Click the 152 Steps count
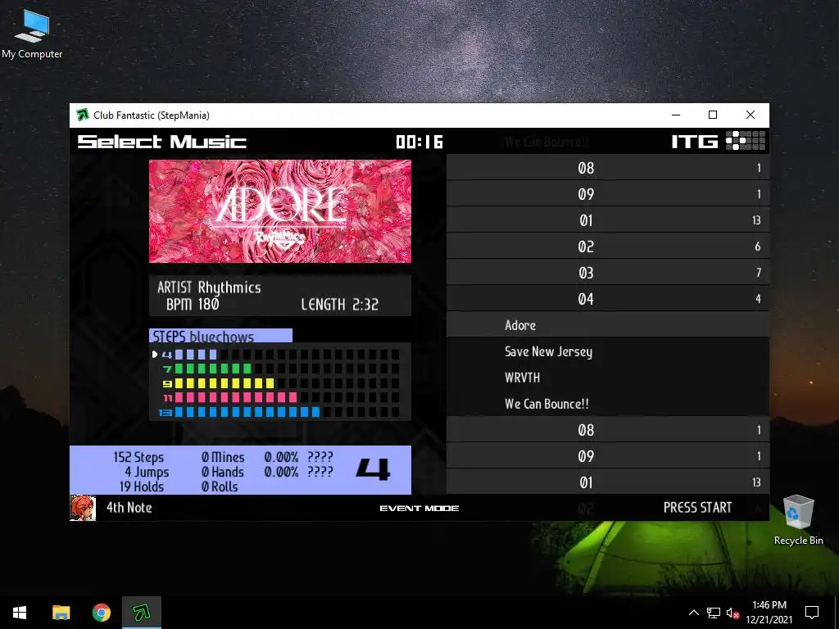This screenshot has height=629, width=839. point(138,457)
